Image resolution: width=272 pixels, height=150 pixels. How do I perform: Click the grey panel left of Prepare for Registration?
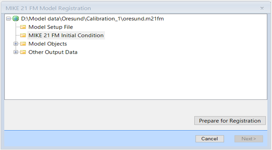tap(99, 115)
